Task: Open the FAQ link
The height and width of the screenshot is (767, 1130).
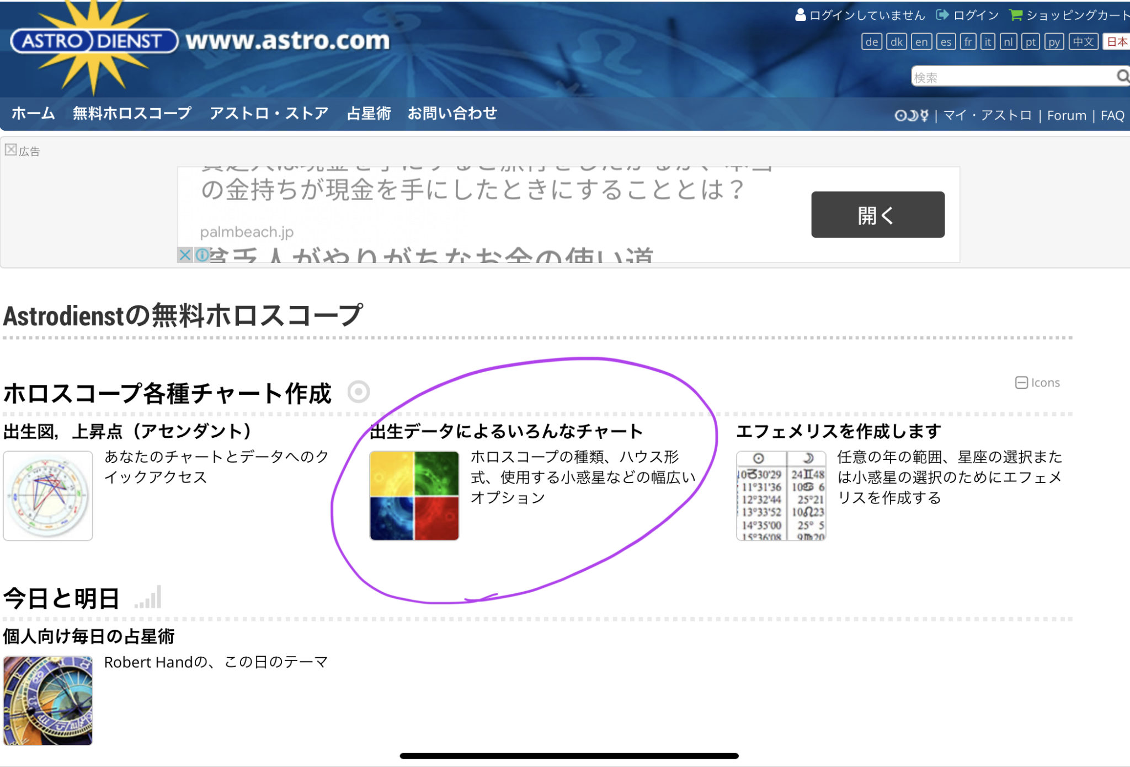Action: (1112, 115)
